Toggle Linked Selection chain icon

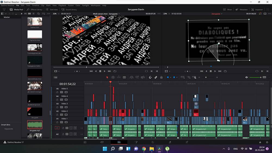(x=156, y=77)
